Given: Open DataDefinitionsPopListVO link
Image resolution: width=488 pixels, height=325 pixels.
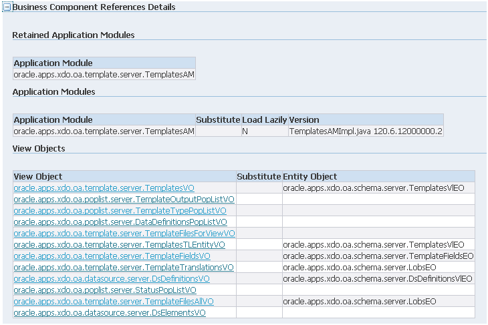Looking at the screenshot, I should tap(120, 222).
